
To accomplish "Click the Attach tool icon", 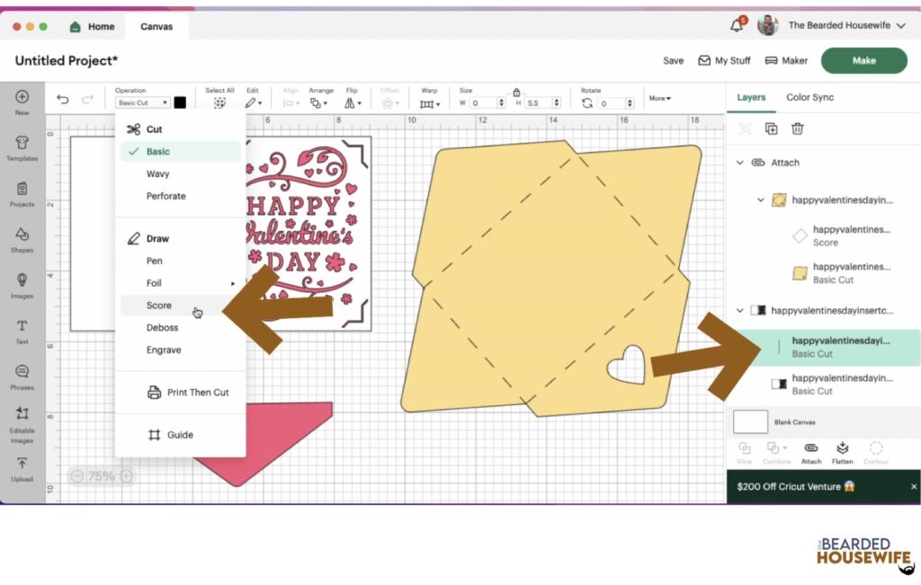I will click(810, 451).
